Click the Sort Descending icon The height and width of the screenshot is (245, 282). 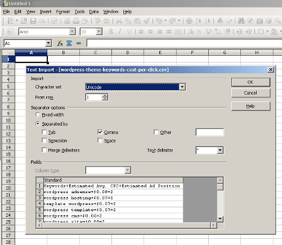tap(208, 21)
